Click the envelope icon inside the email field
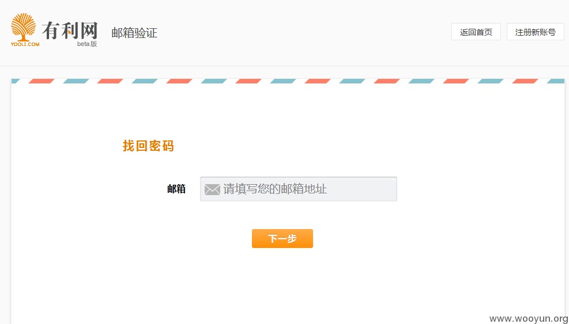This screenshot has width=569, height=324. [212, 189]
